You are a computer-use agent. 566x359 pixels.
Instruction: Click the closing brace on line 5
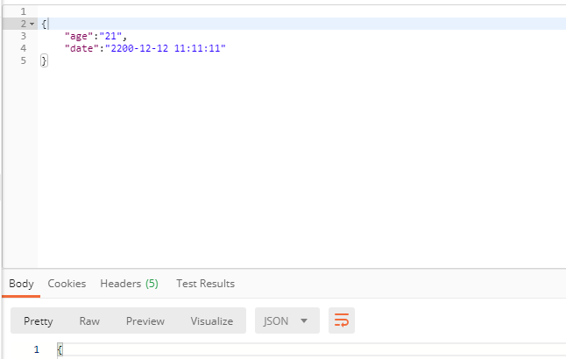coord(44,60)
